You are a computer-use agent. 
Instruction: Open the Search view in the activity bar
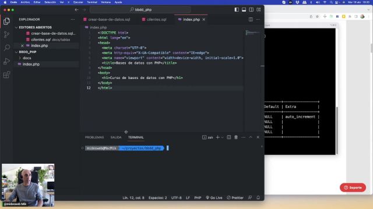tap(6, 48)
